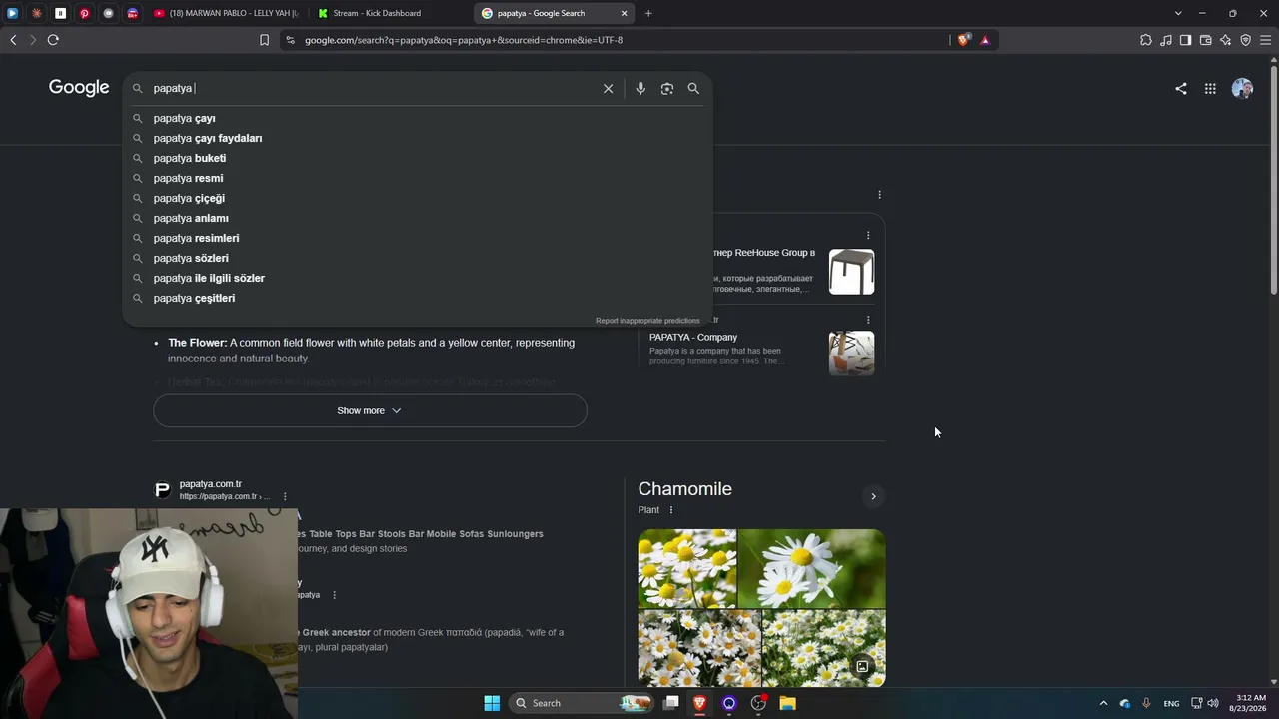The height and width of the screenshot is (719, 1279).
Task: Reload the current page
Action: [x=53, y=40]
